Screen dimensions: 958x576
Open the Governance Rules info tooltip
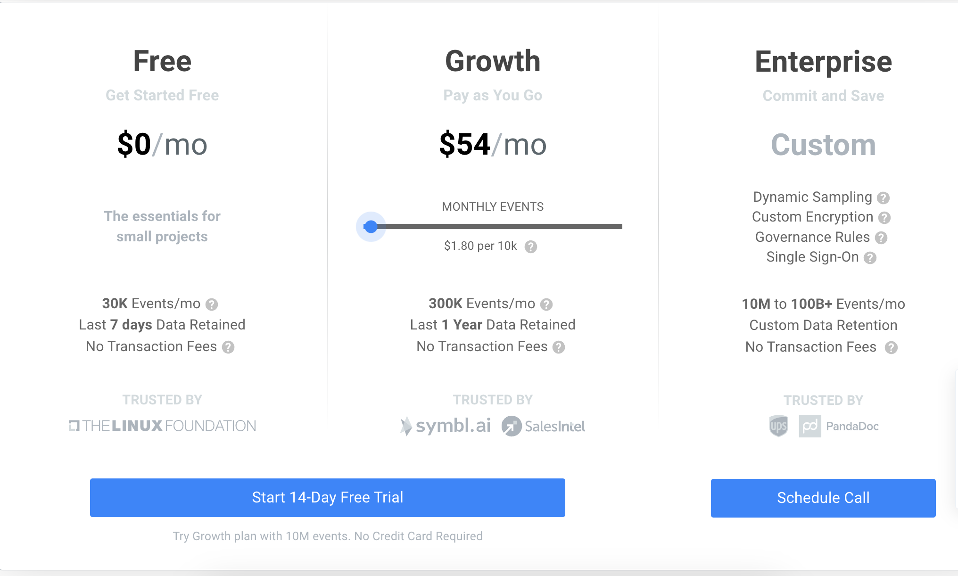[881, 238]
